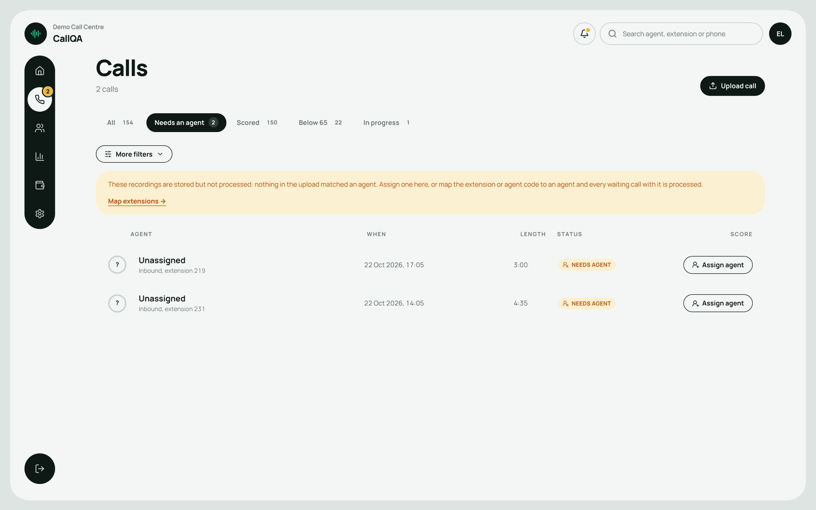816x510 pixels.
Task: Open the Billing wallet icon in the sidebar
Action: [x=40, y=185]
